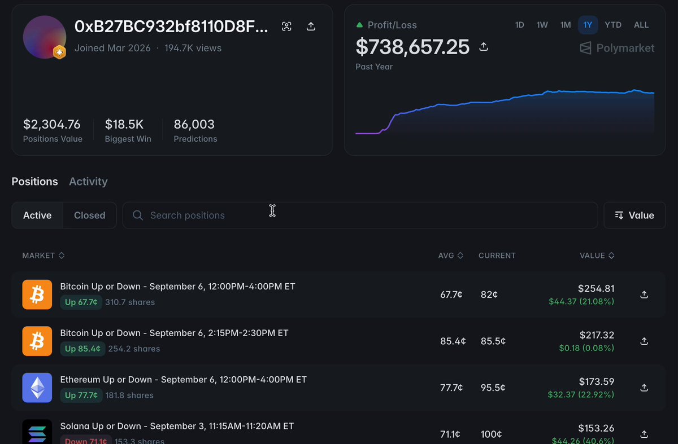Switch the chart range to YTD
Screen dimensions: 678x444
613,25
